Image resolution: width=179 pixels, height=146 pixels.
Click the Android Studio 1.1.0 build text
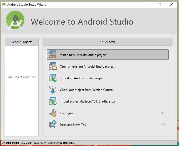click(24, 143)
